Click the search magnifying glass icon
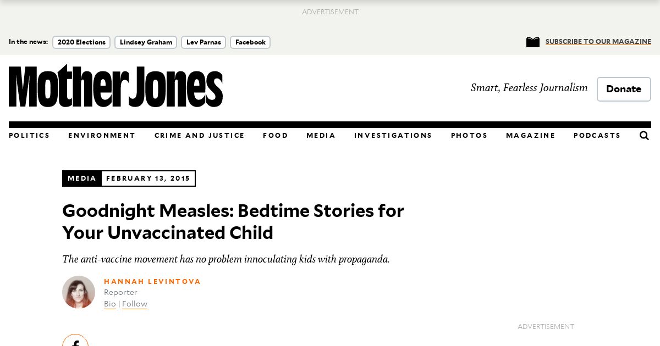 [644, 136]
